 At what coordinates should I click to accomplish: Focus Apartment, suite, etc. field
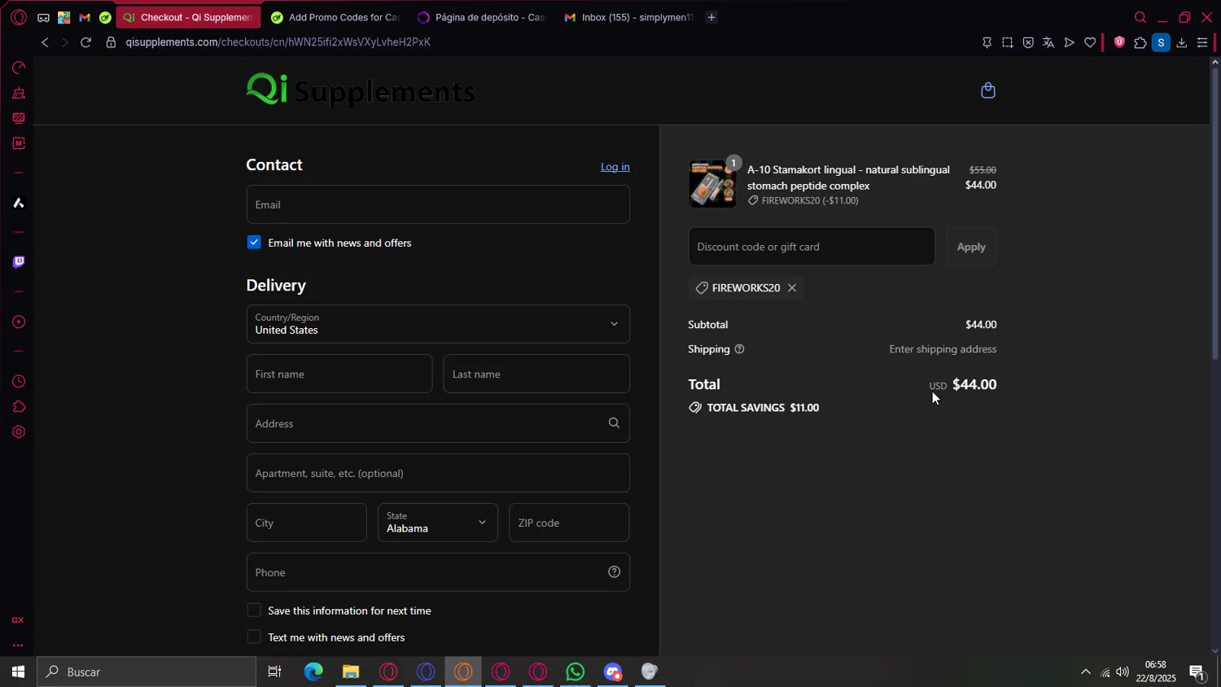tap(438, 473)
